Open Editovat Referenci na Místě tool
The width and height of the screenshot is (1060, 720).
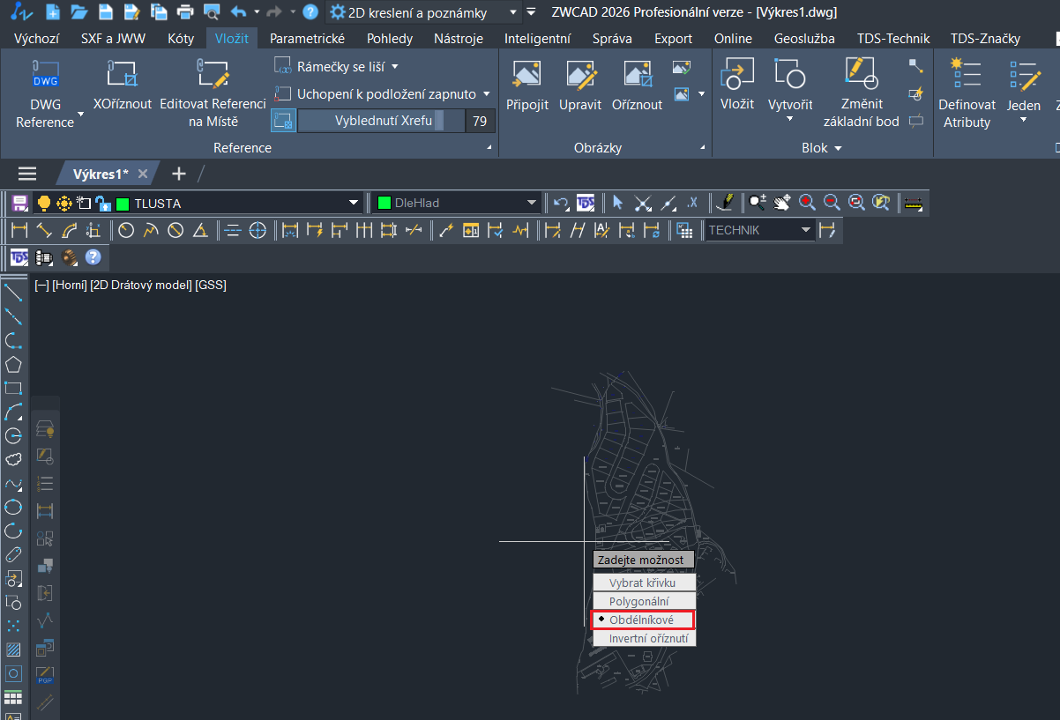[213, 76]
